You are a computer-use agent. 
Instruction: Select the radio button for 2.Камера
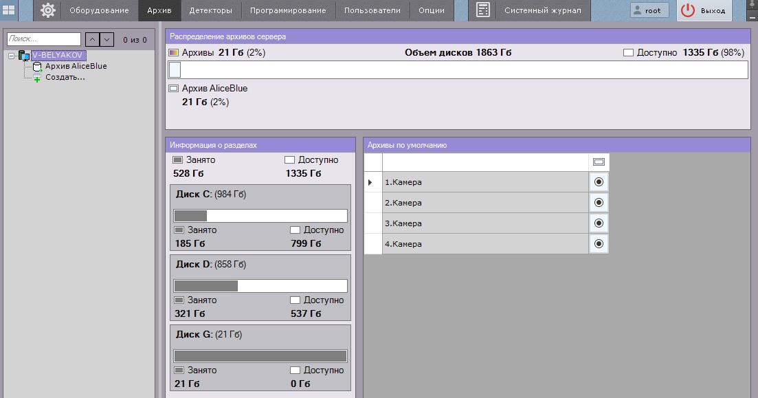click(599, 203)
